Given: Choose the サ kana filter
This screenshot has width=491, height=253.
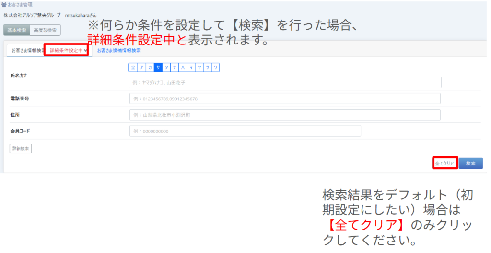Looking at the screenshot, I should tap(158, 67).
